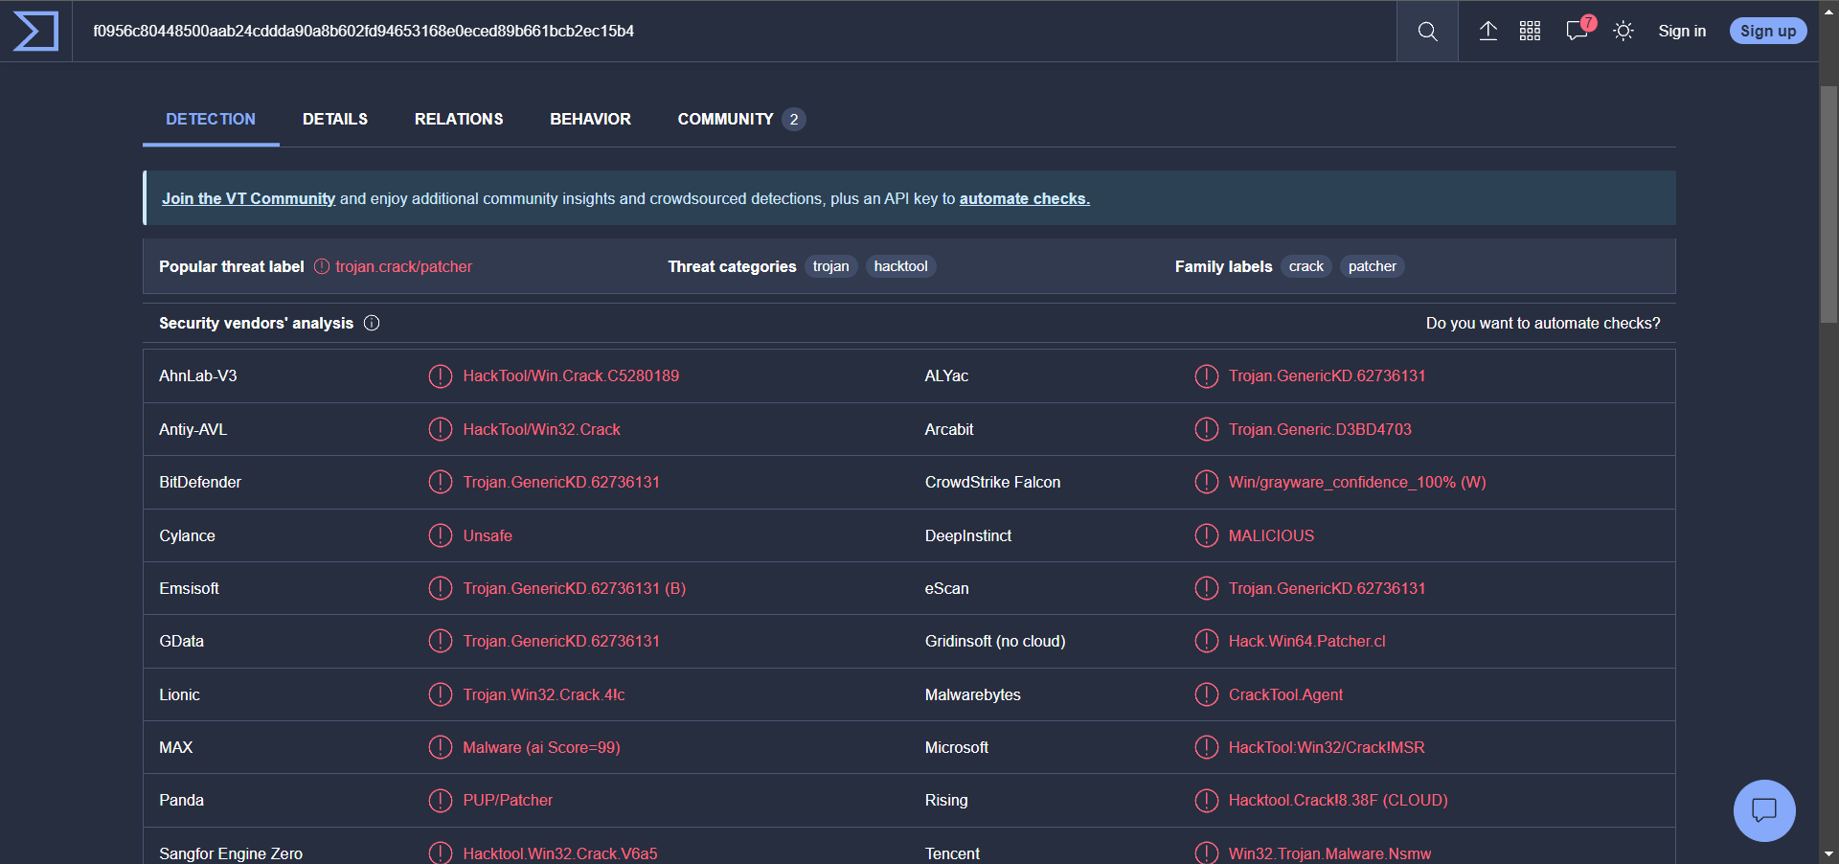Switch to the BEHAVIOR tab

[x=590, y=119]
